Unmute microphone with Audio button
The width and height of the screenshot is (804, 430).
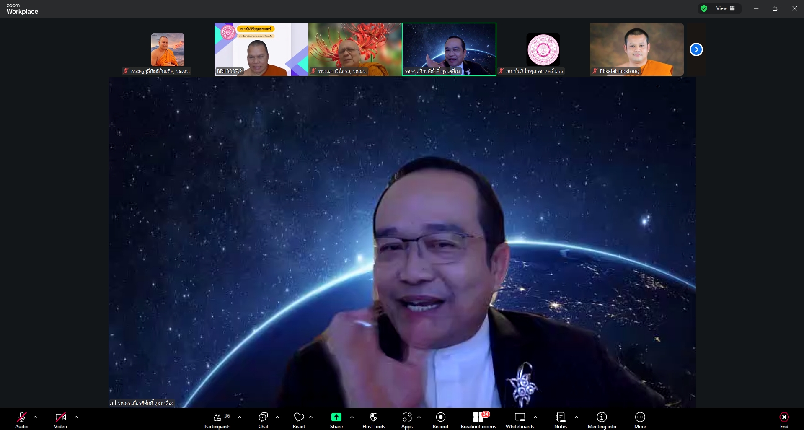click(x=22, y=420)
